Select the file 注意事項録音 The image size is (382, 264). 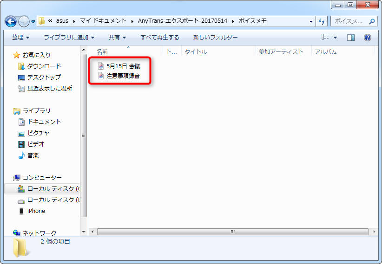tap(123, 76)
